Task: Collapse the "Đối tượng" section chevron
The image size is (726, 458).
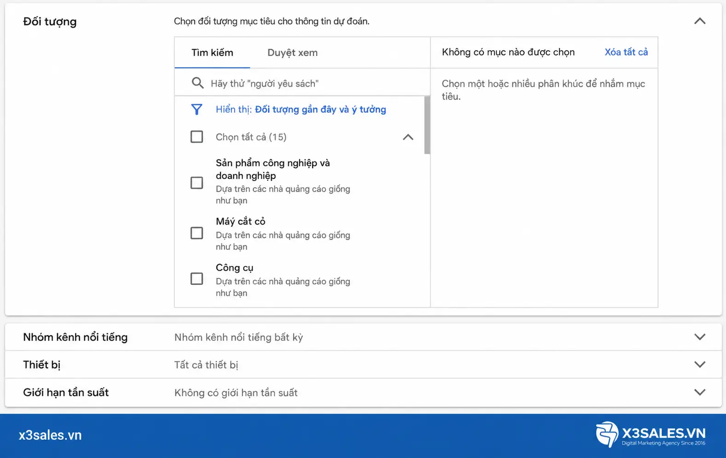Action: pos(700,21)
